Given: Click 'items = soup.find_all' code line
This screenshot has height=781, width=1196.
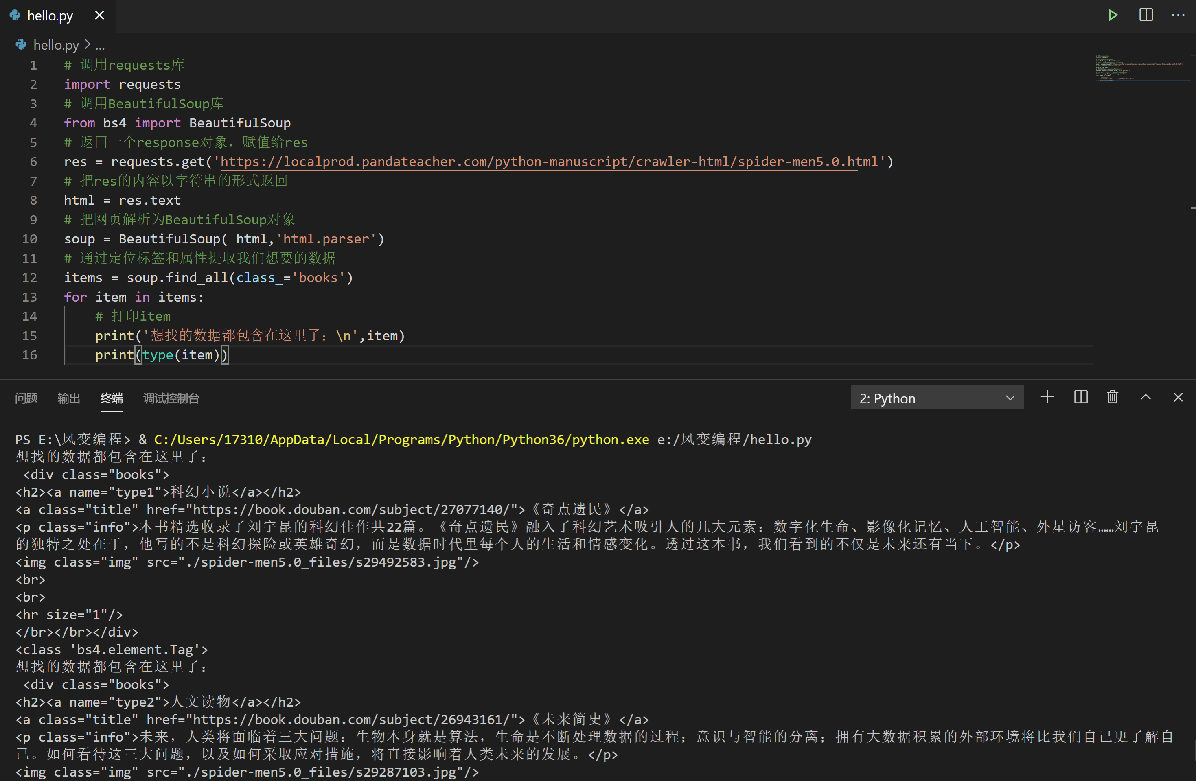Looking at the screenshot, I should (x=208, y=278).
